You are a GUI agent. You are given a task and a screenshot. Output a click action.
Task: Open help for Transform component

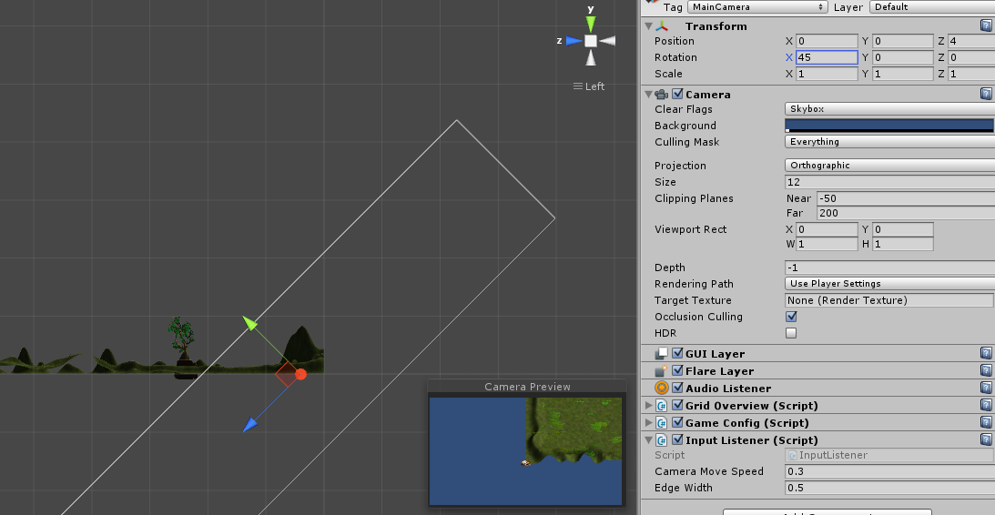[x=986, y=25]
